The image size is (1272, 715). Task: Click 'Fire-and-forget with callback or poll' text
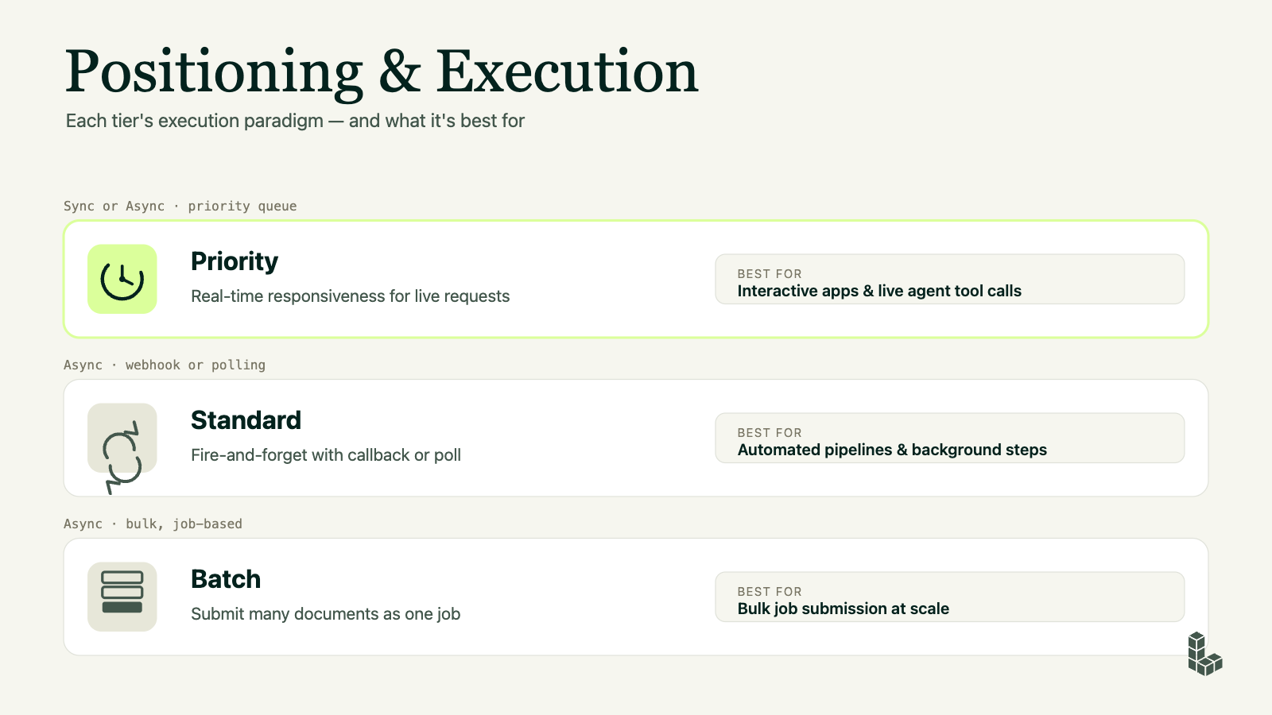click(x=326, y=455)
